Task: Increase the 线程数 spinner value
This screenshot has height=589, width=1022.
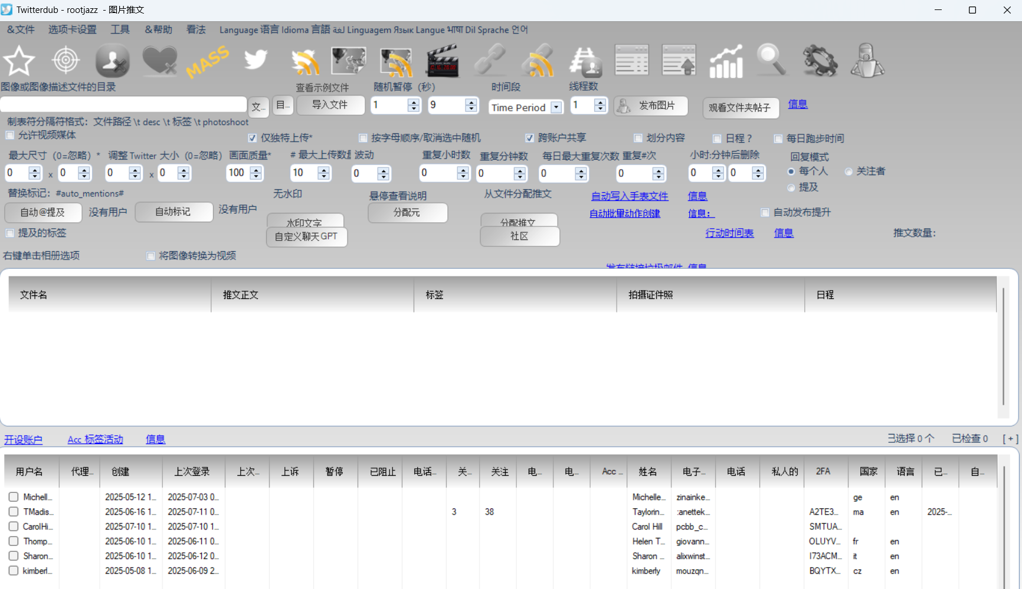Action: (600, 103)
